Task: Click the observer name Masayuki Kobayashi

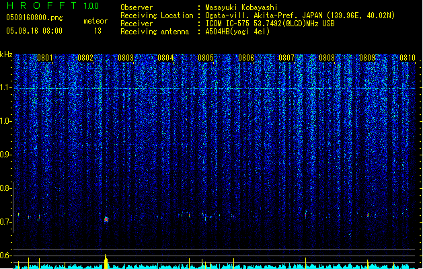Action: click(241, 7)
